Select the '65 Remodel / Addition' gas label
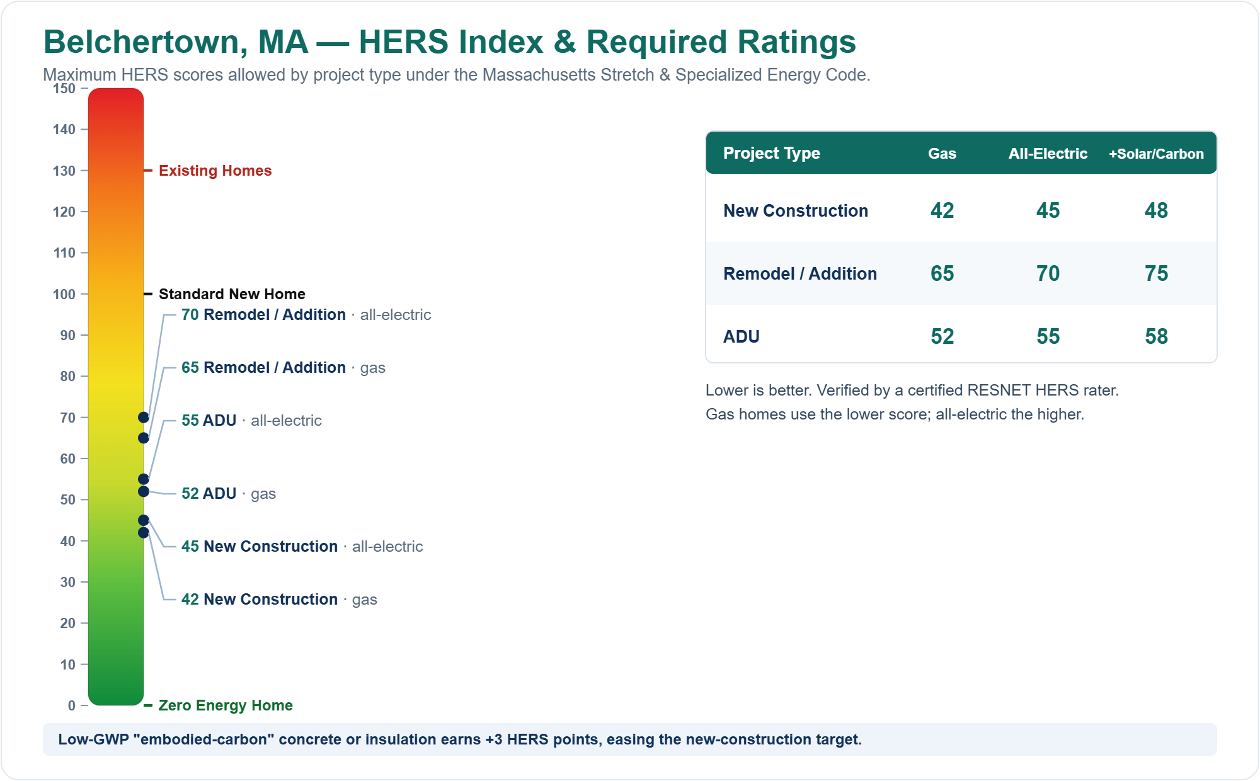The image size is (1260, 781). click(283, 368)
